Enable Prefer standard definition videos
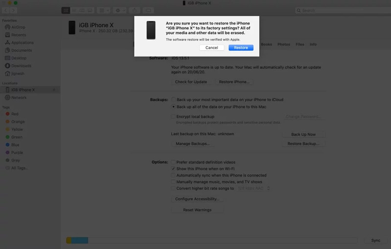This screenshot has width=391, height=249. click(x=173, y=162)
